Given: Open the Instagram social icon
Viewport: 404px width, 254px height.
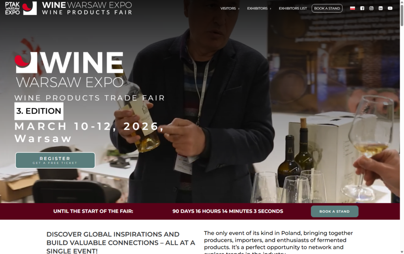Looking at the screenshot, I should 371,8.
